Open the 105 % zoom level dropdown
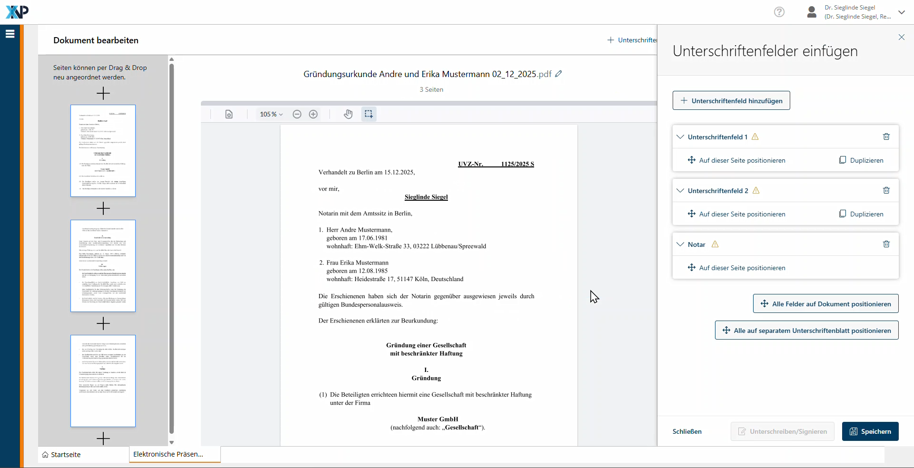Screen dimensions: 914x468 tap(271, 114)
